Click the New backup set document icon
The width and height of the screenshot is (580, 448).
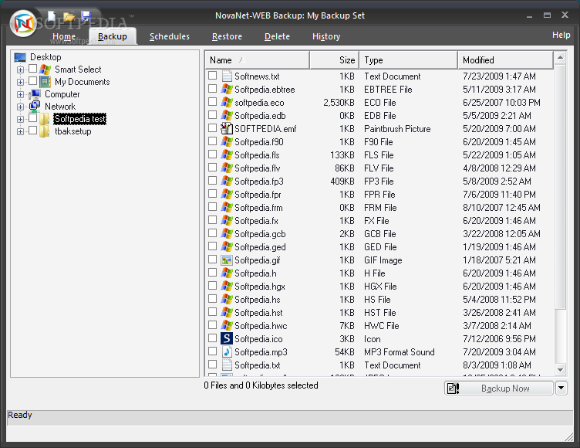coord(52,16)
